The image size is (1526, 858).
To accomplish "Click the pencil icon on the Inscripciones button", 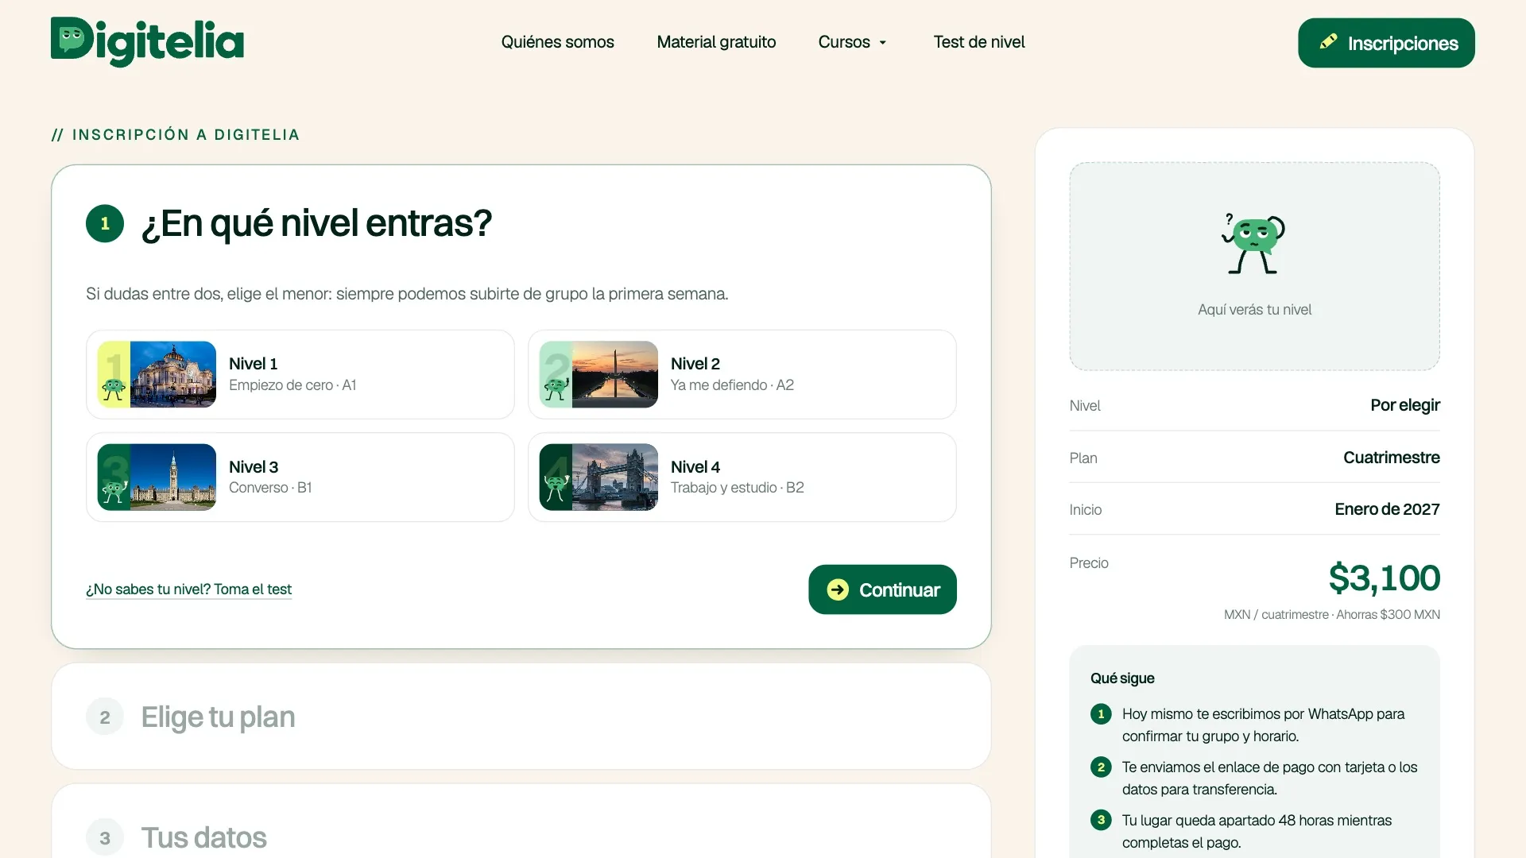I will pos(1328,42).
